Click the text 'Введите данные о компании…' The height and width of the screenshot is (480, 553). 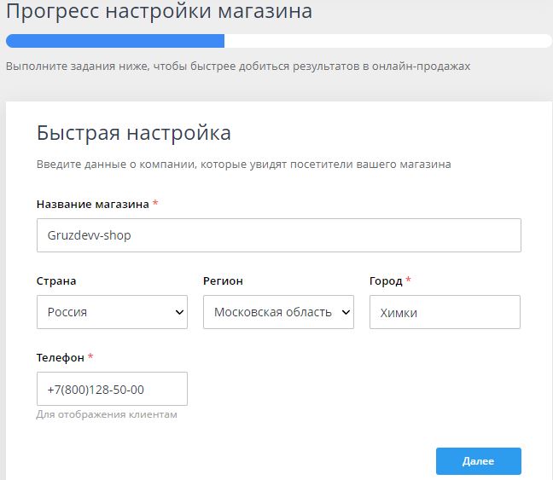point(244,165)
